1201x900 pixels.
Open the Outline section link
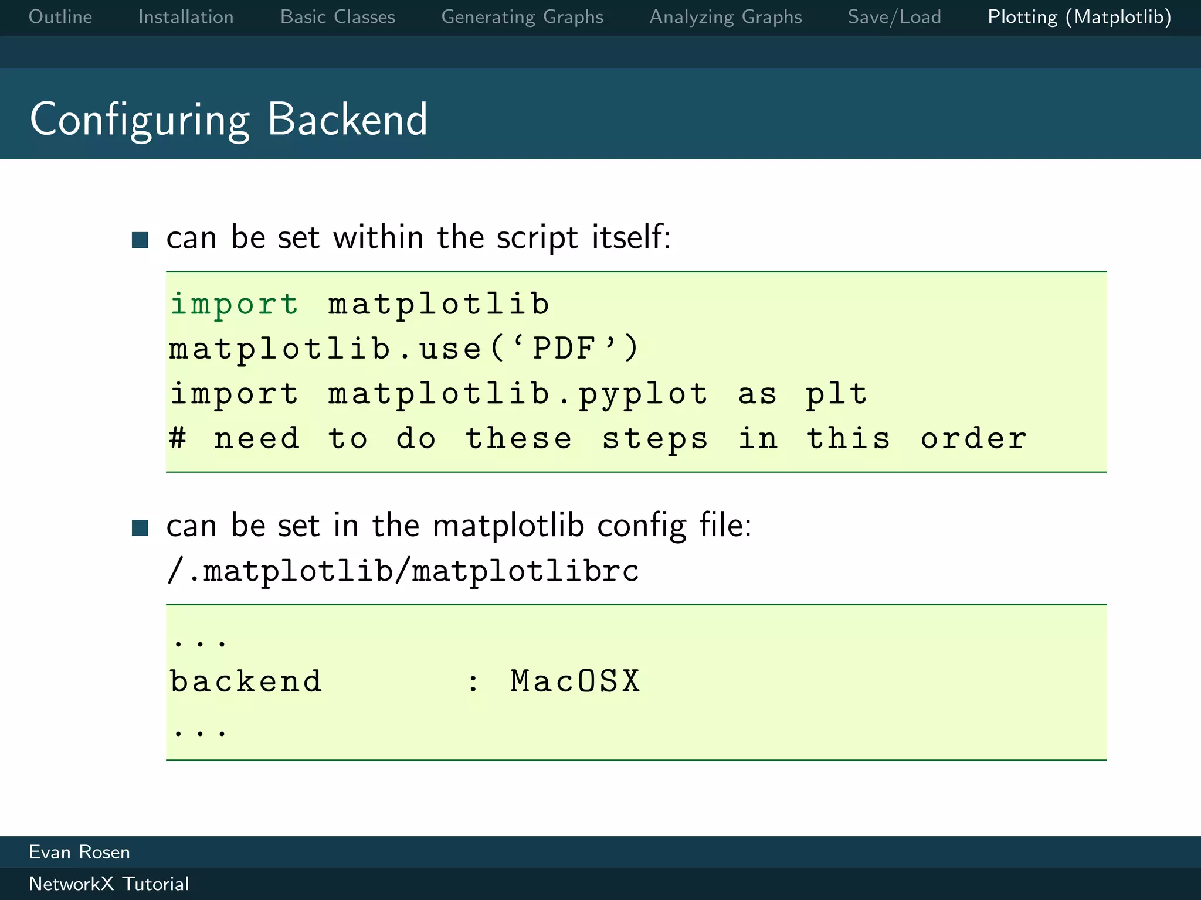(x=60, y=17)
